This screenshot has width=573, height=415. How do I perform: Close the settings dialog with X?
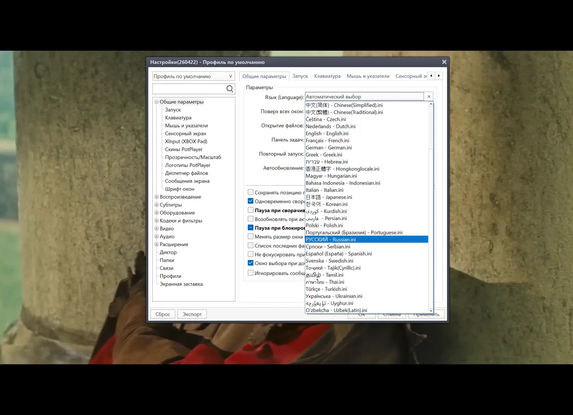(x=444, y=62)
